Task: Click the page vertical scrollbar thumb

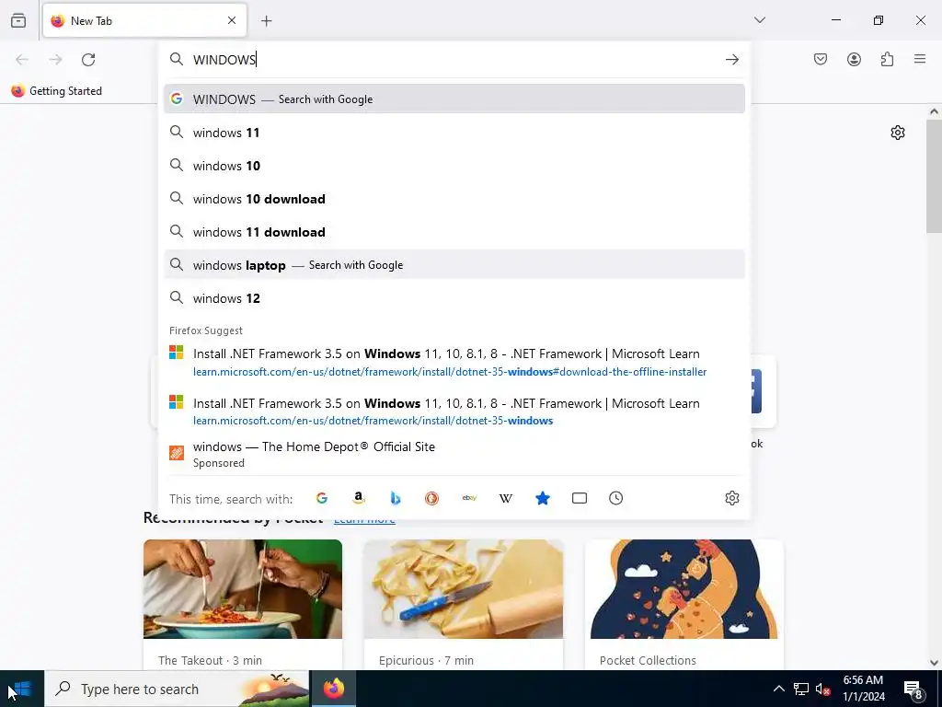Action: click(x=934, y=176)
